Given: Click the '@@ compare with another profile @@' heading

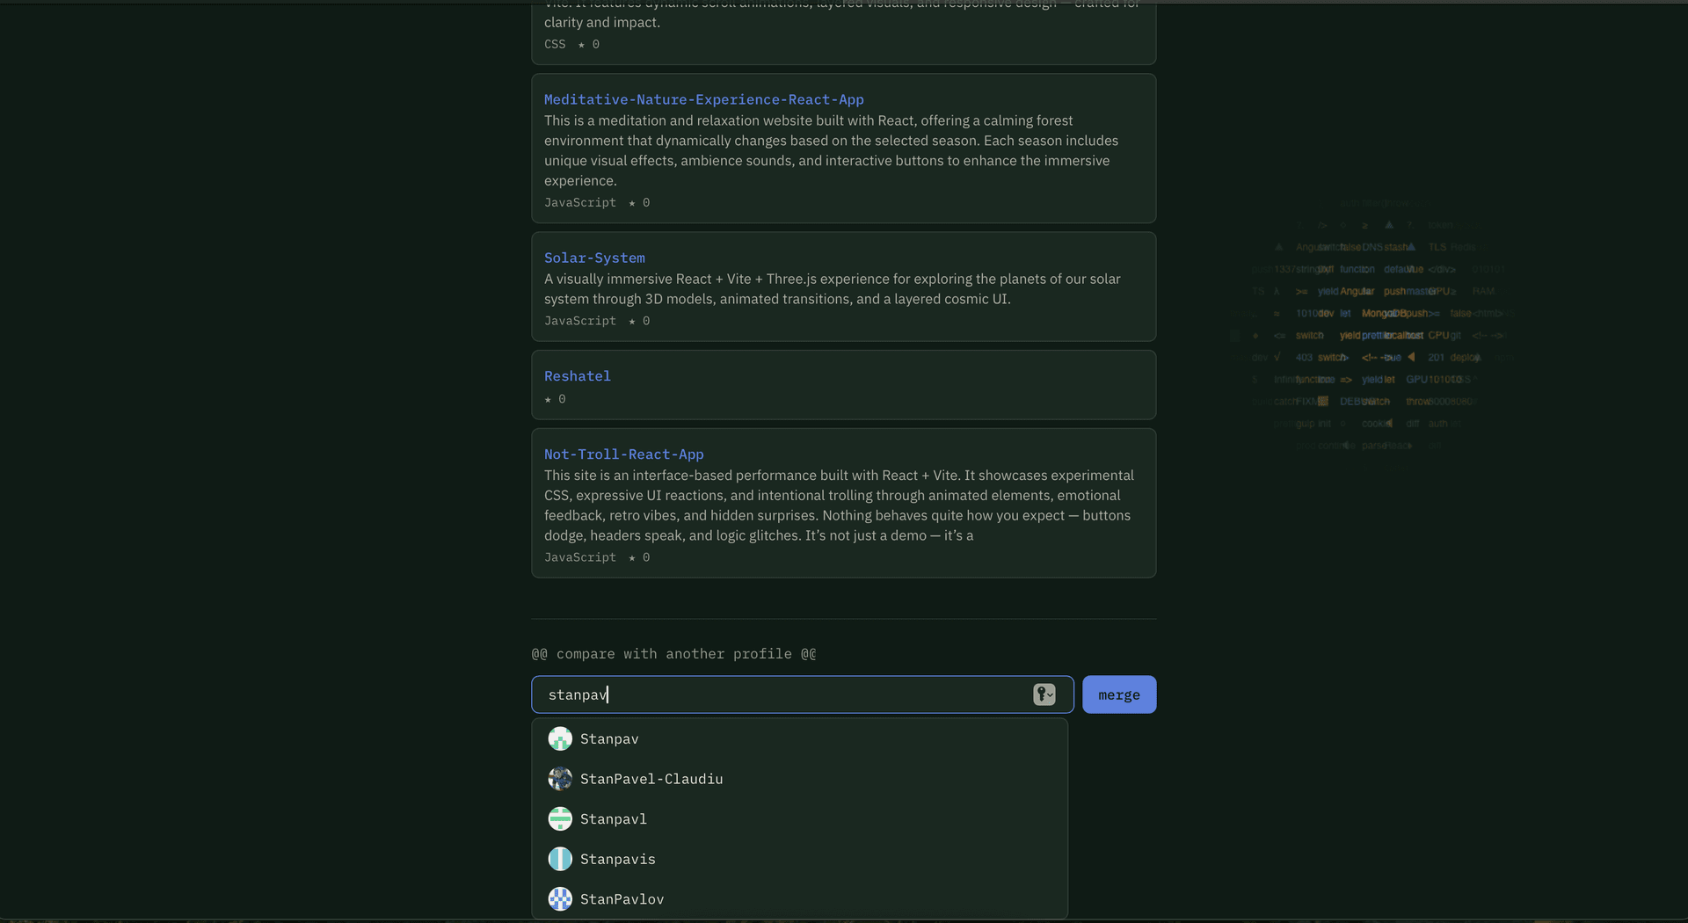Looking at the screenshot, I should coord(673,654).
